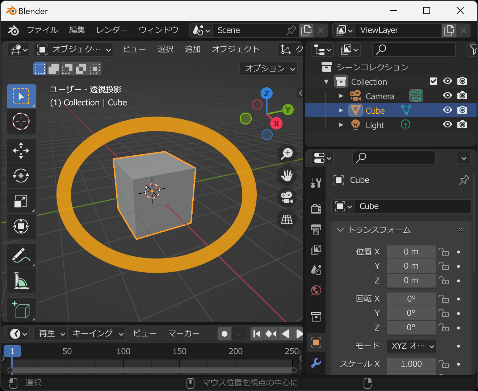
Task: Disable the Light in renders camera icon
Action: [x=462, y=125]
